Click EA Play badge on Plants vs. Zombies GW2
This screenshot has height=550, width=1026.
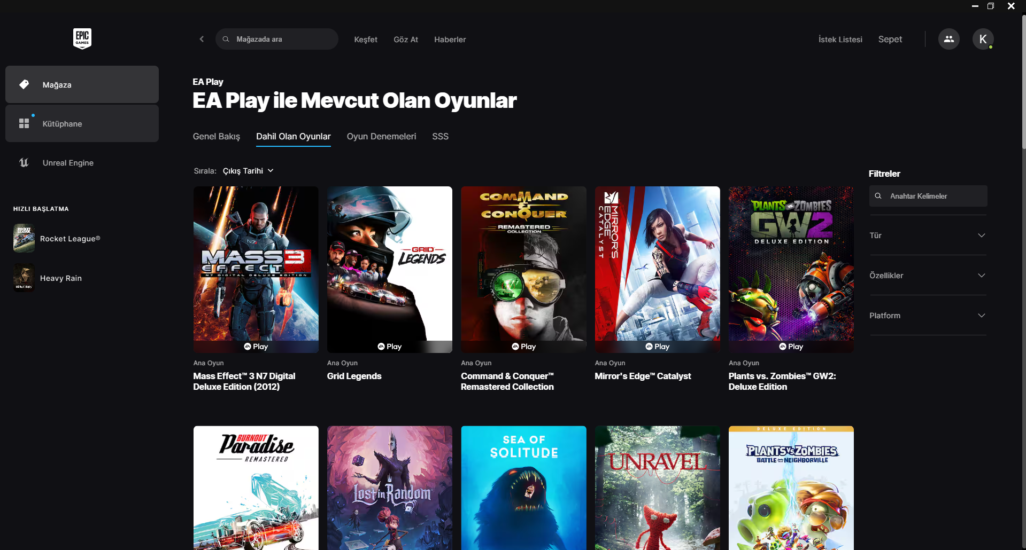tap(791, 347)
